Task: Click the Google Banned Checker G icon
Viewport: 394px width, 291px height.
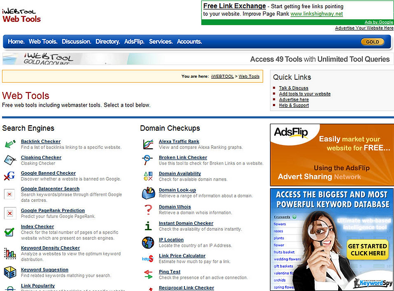Action: click(9, 176)
